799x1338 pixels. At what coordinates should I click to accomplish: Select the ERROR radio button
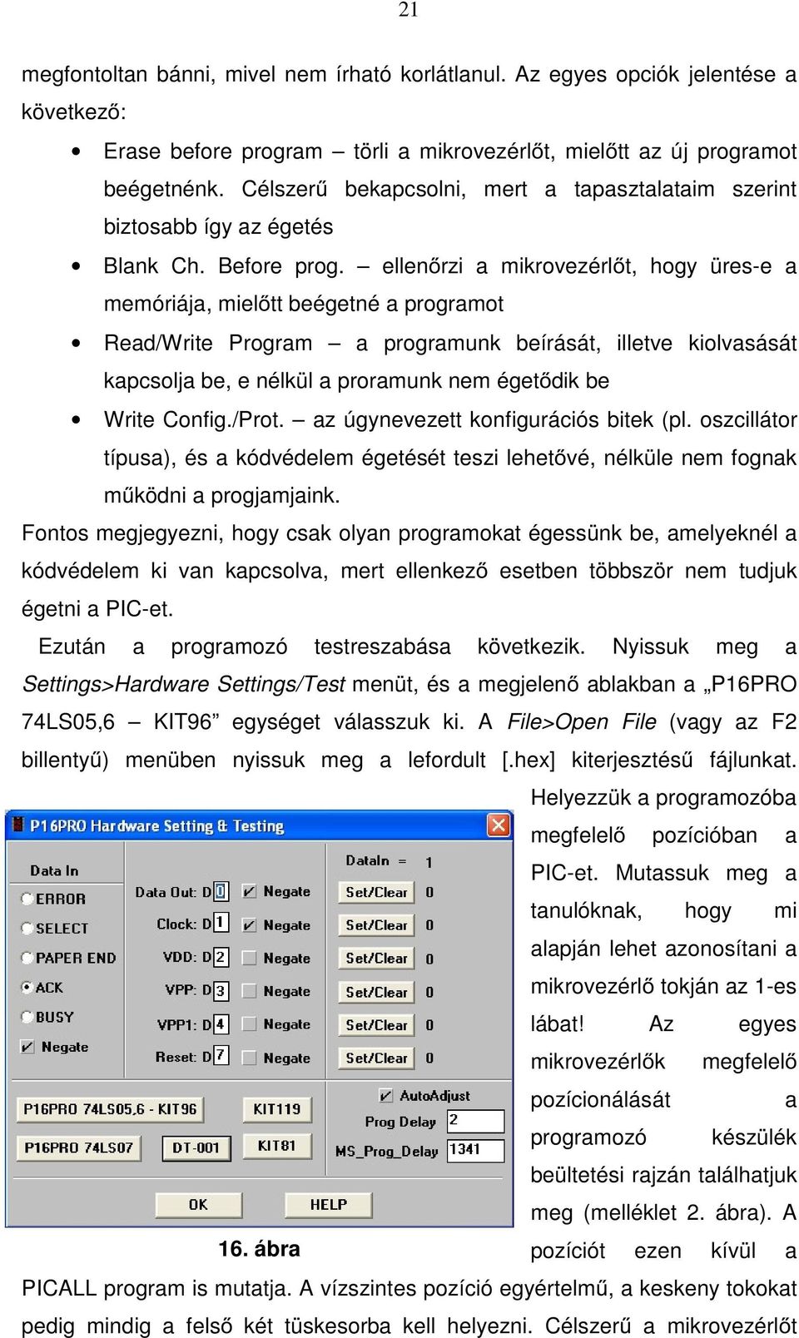click(27, 899)
